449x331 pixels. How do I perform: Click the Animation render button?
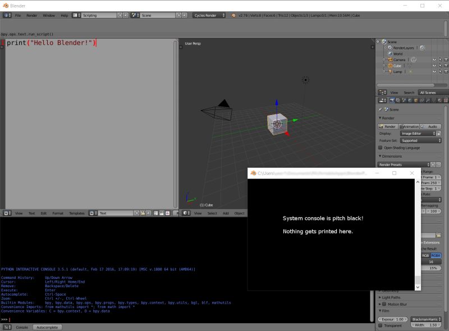click(410, 126)
